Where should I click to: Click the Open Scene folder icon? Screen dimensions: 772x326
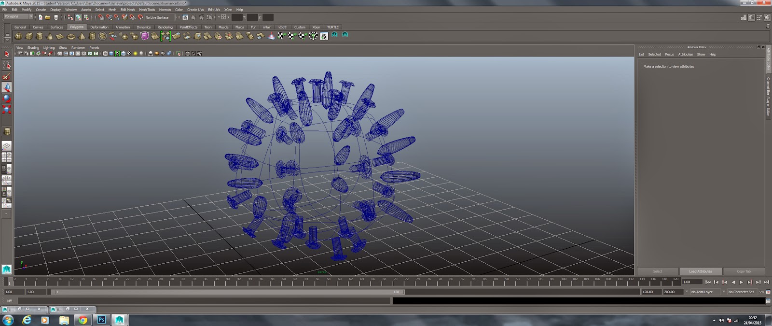tap(48, 17)
